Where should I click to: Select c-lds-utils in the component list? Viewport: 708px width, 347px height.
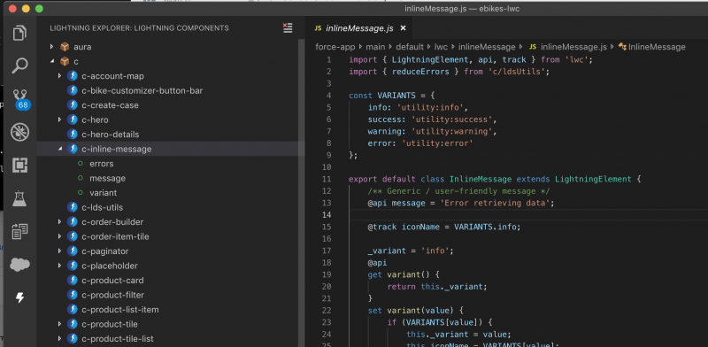coord(102,207)
